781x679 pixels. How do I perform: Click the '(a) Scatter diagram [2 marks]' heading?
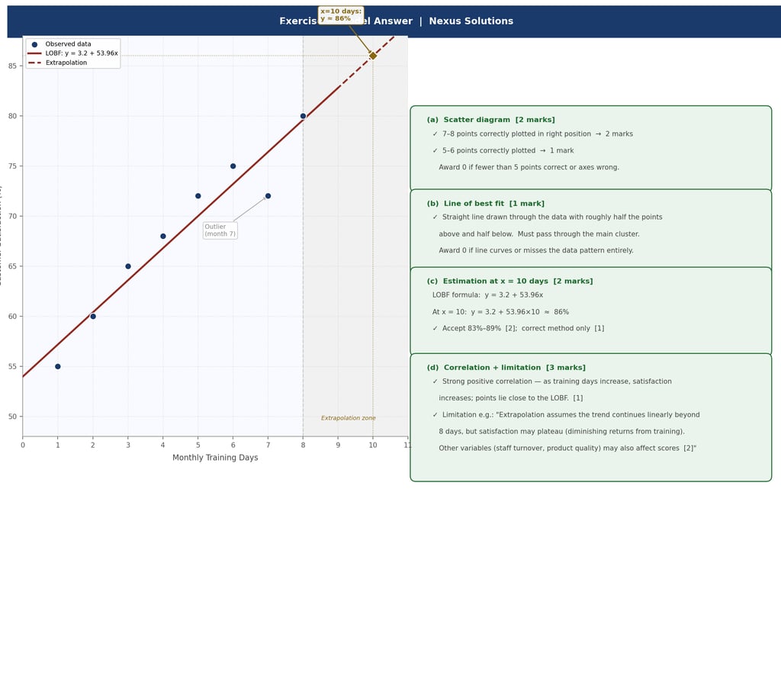pyautogui.click(x=490, y=120)
